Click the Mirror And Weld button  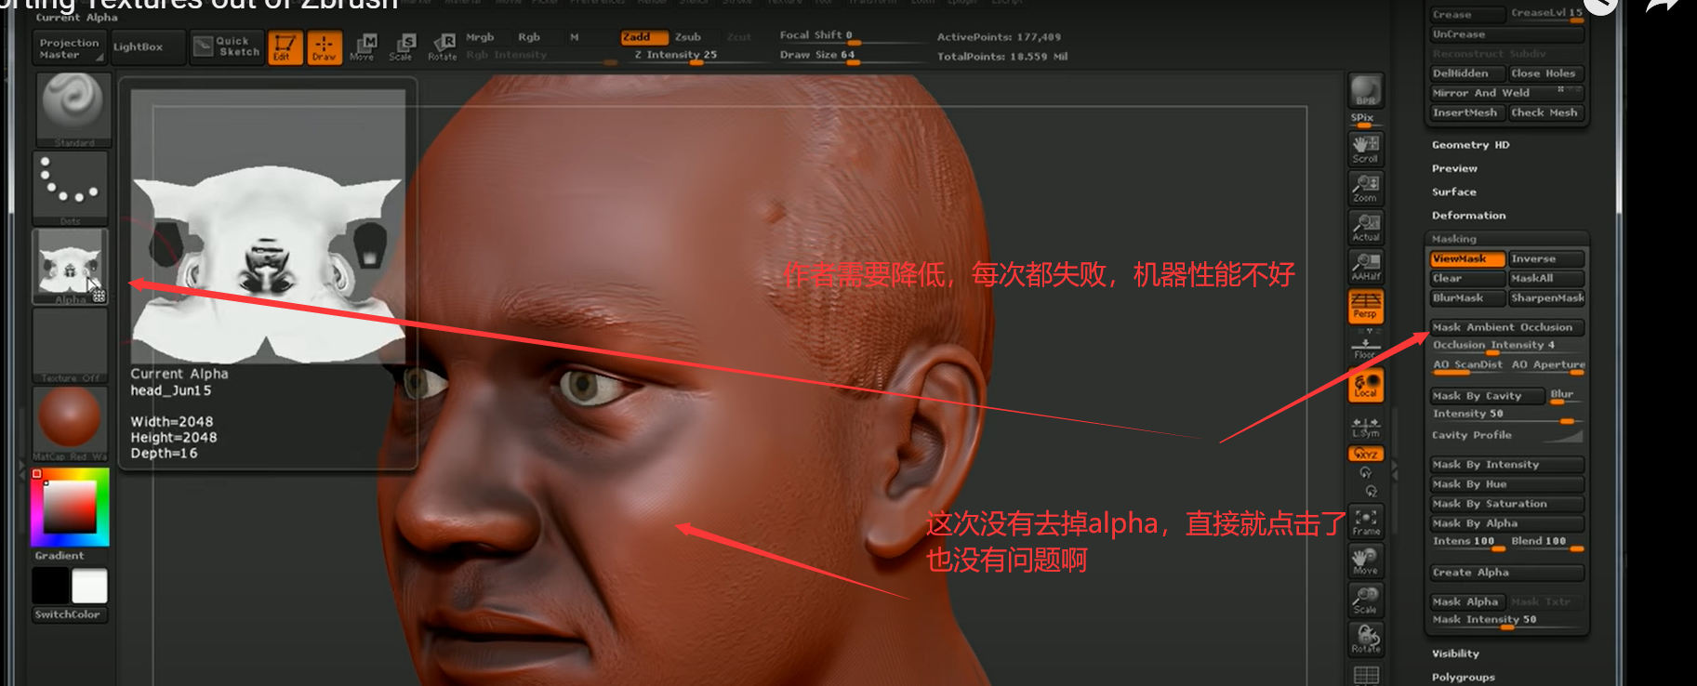pyautogui.click(x=1506, y=92)
